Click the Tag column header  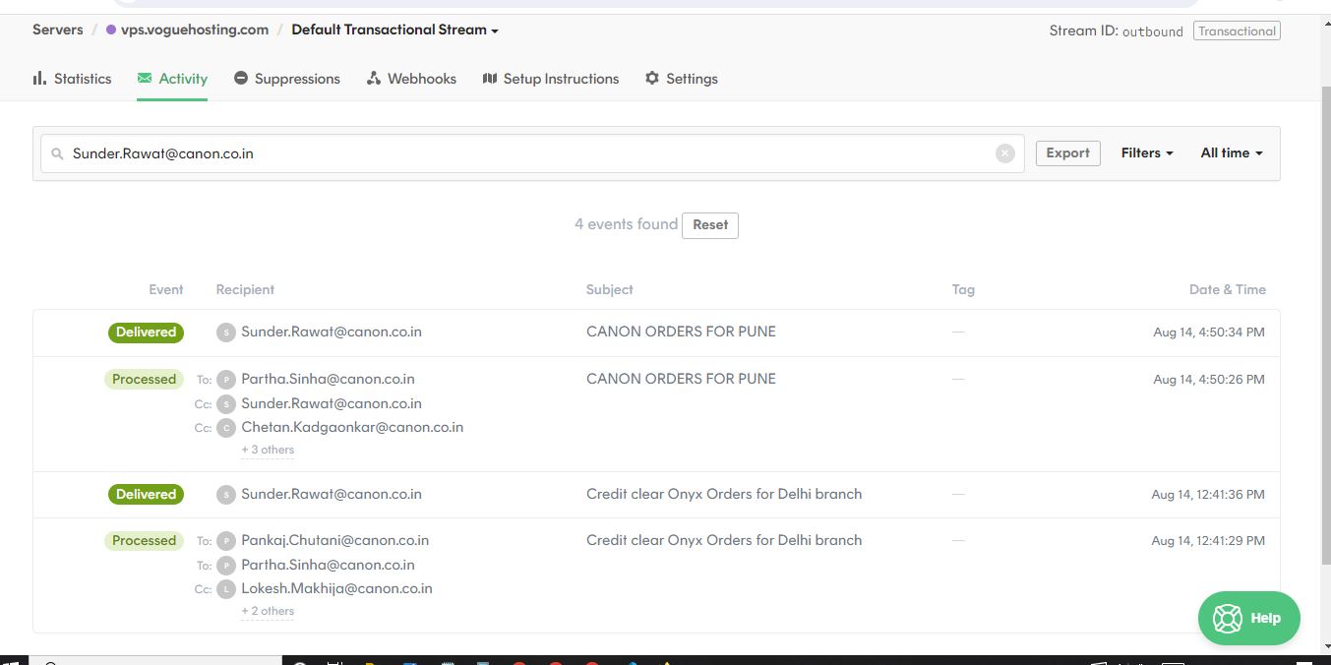tap(963, 290)
